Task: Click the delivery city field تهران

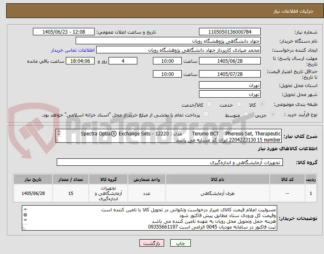Action: 229,94
